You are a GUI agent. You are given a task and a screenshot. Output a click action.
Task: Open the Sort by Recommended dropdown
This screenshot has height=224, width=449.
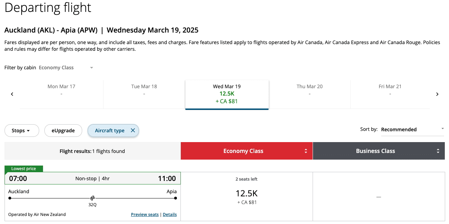click(412, 129)
